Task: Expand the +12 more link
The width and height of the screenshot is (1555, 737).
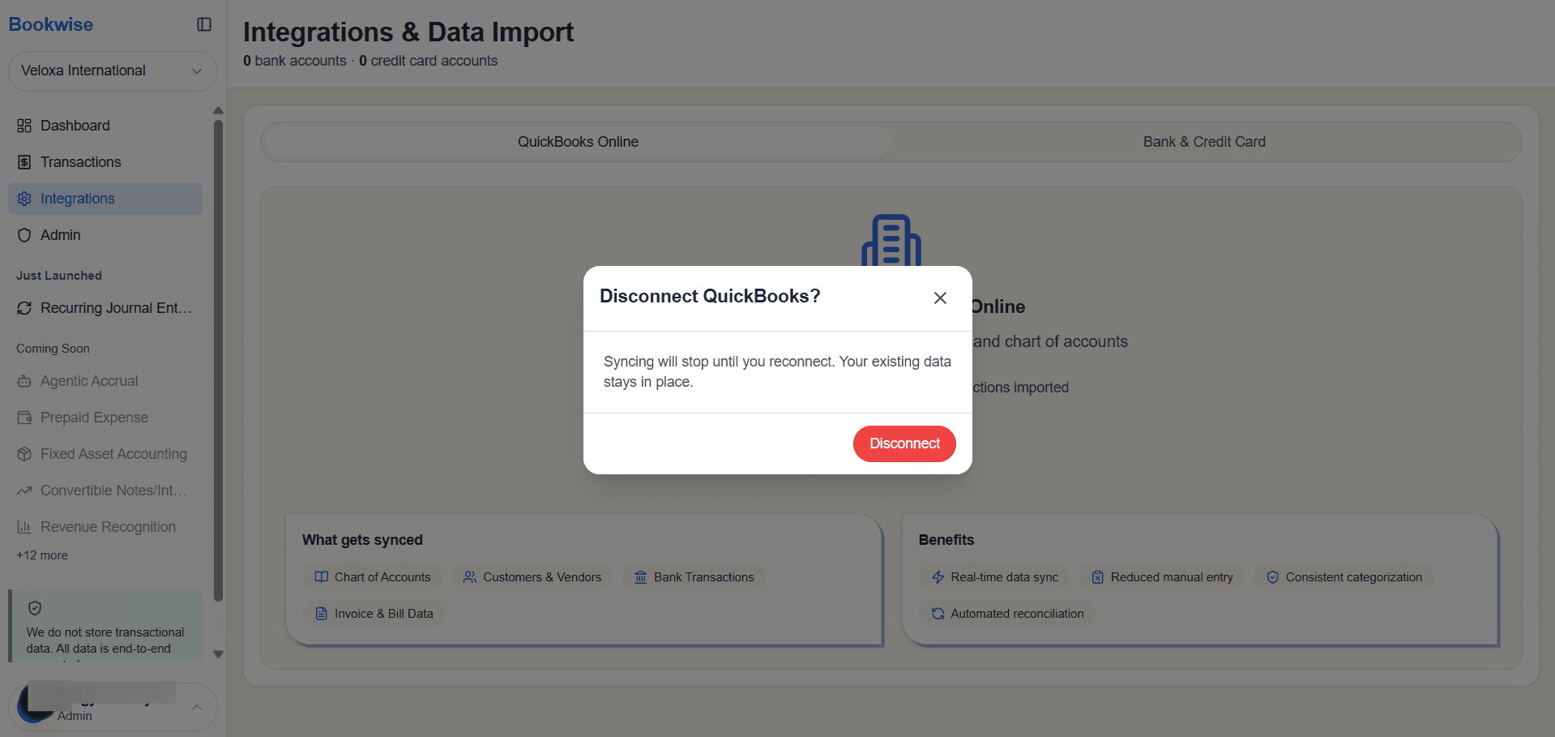Action: click(42, 555)
